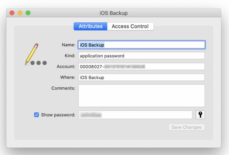Open the Password Assistant key icon
The height and width of the screenshot is (155, 229).
click(x=200, y=115)
